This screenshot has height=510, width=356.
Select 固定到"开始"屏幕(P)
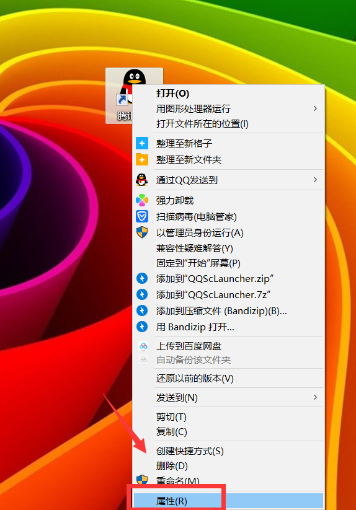coord(198,263)
